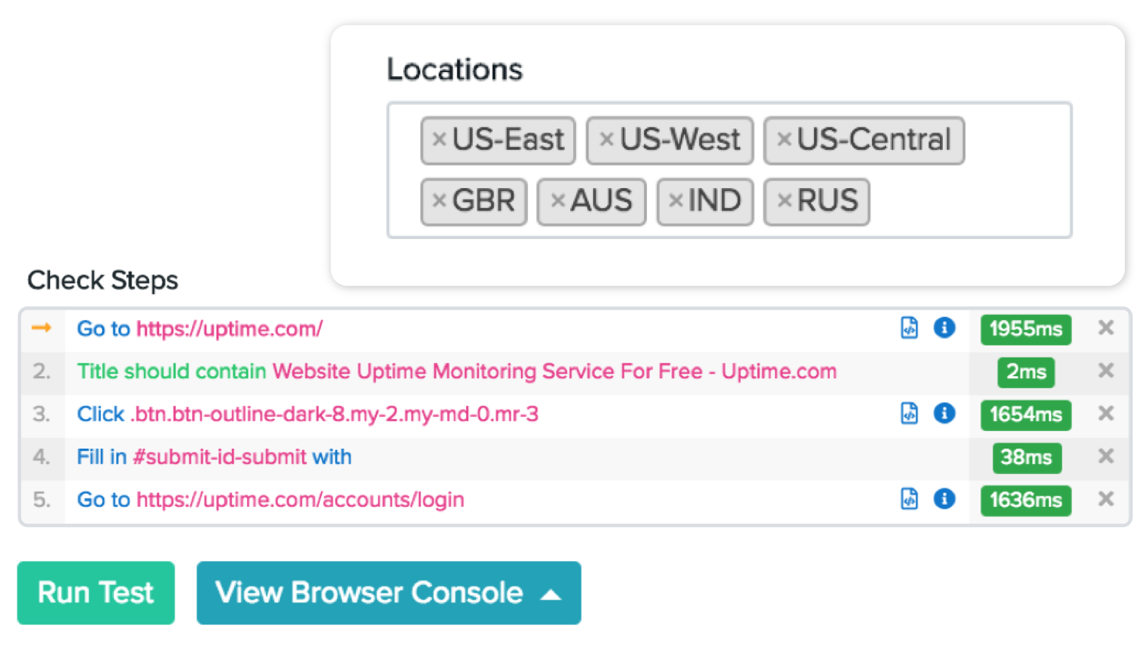
Task: Click the Run Test button
Action: (96, 592)
